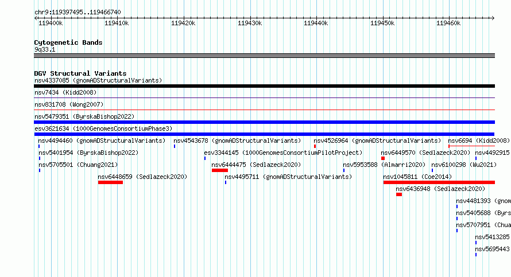Click the nsv6694 (Kidd2008) label
The height and width of the screenshot is (277, 511).
tap(479, 141)
